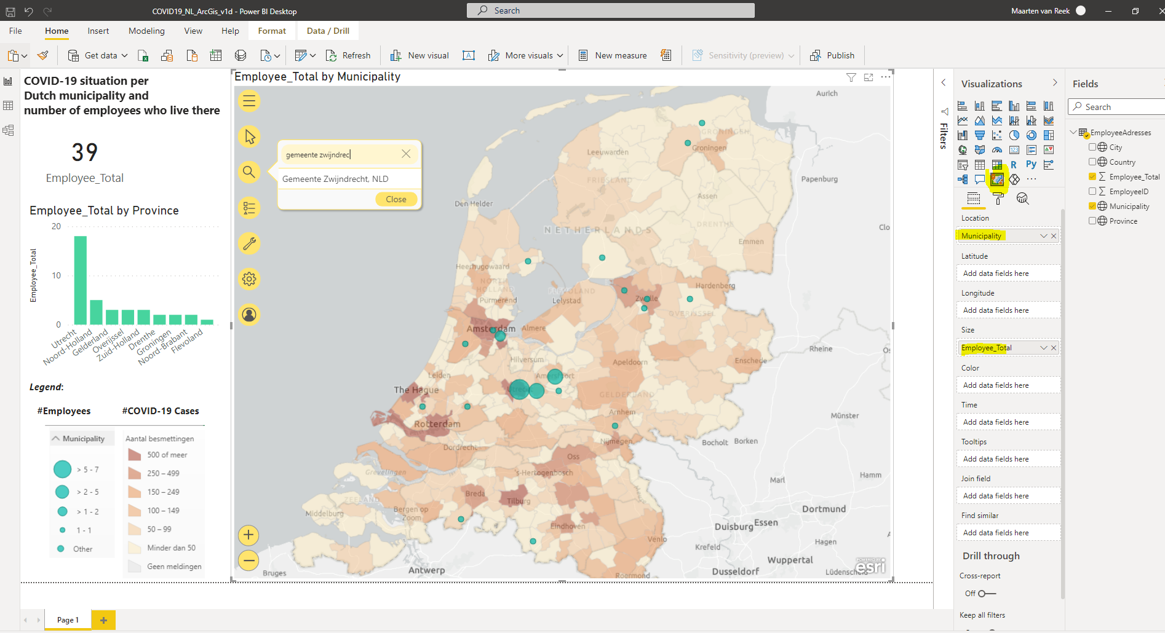Select the map pointer selection tool
The height and width of the screenshot is (633, 1165).
(x=249, y=136)
